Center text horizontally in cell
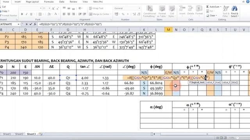250x140 pixels. [x=69, y=14]
